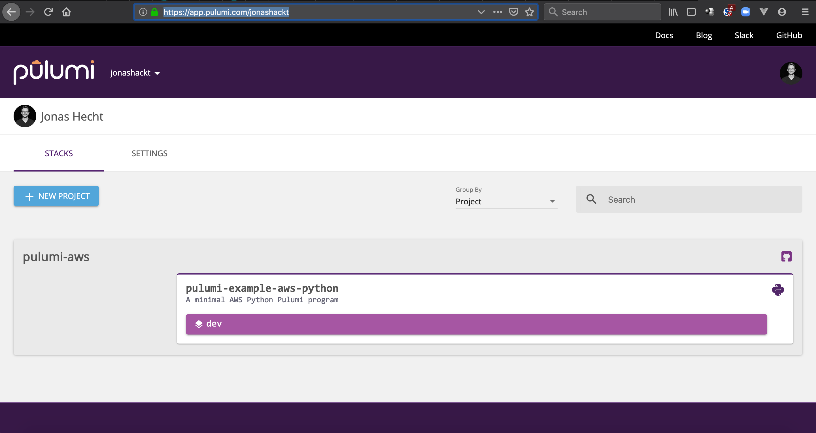Click the user profile avatar top right

[790, 73]
